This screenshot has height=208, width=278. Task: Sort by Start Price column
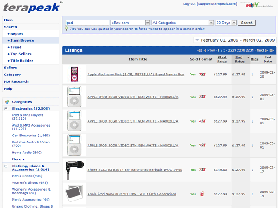(x=222, y=59)
